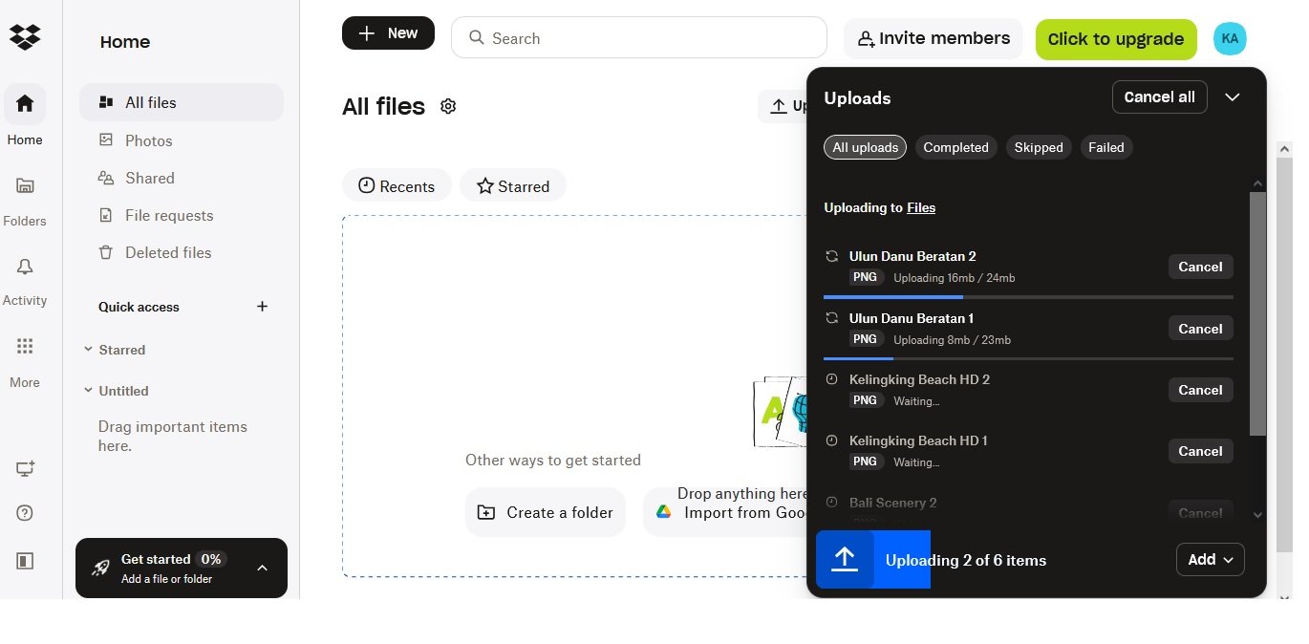Click the page scrollbar up arrow
The height and width of the screenshot is (644, 1309).
[1284, 150]
